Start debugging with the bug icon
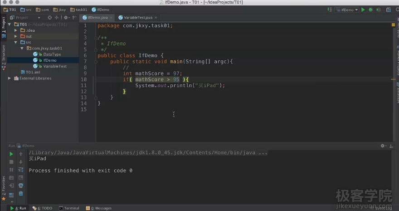 click(370, 10)
